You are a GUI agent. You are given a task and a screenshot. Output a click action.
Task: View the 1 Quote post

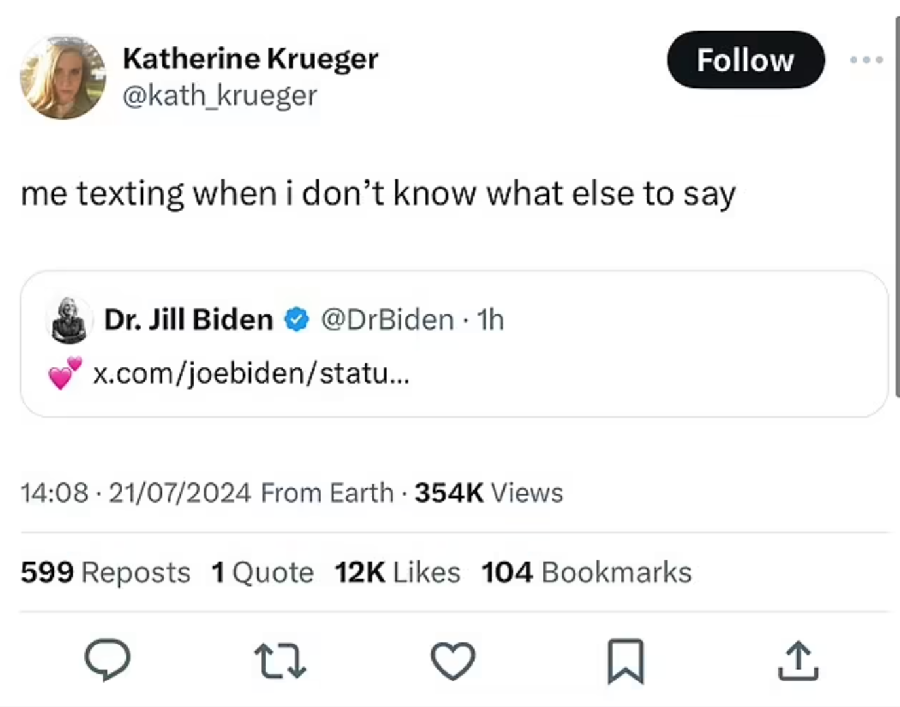(262, 573)
